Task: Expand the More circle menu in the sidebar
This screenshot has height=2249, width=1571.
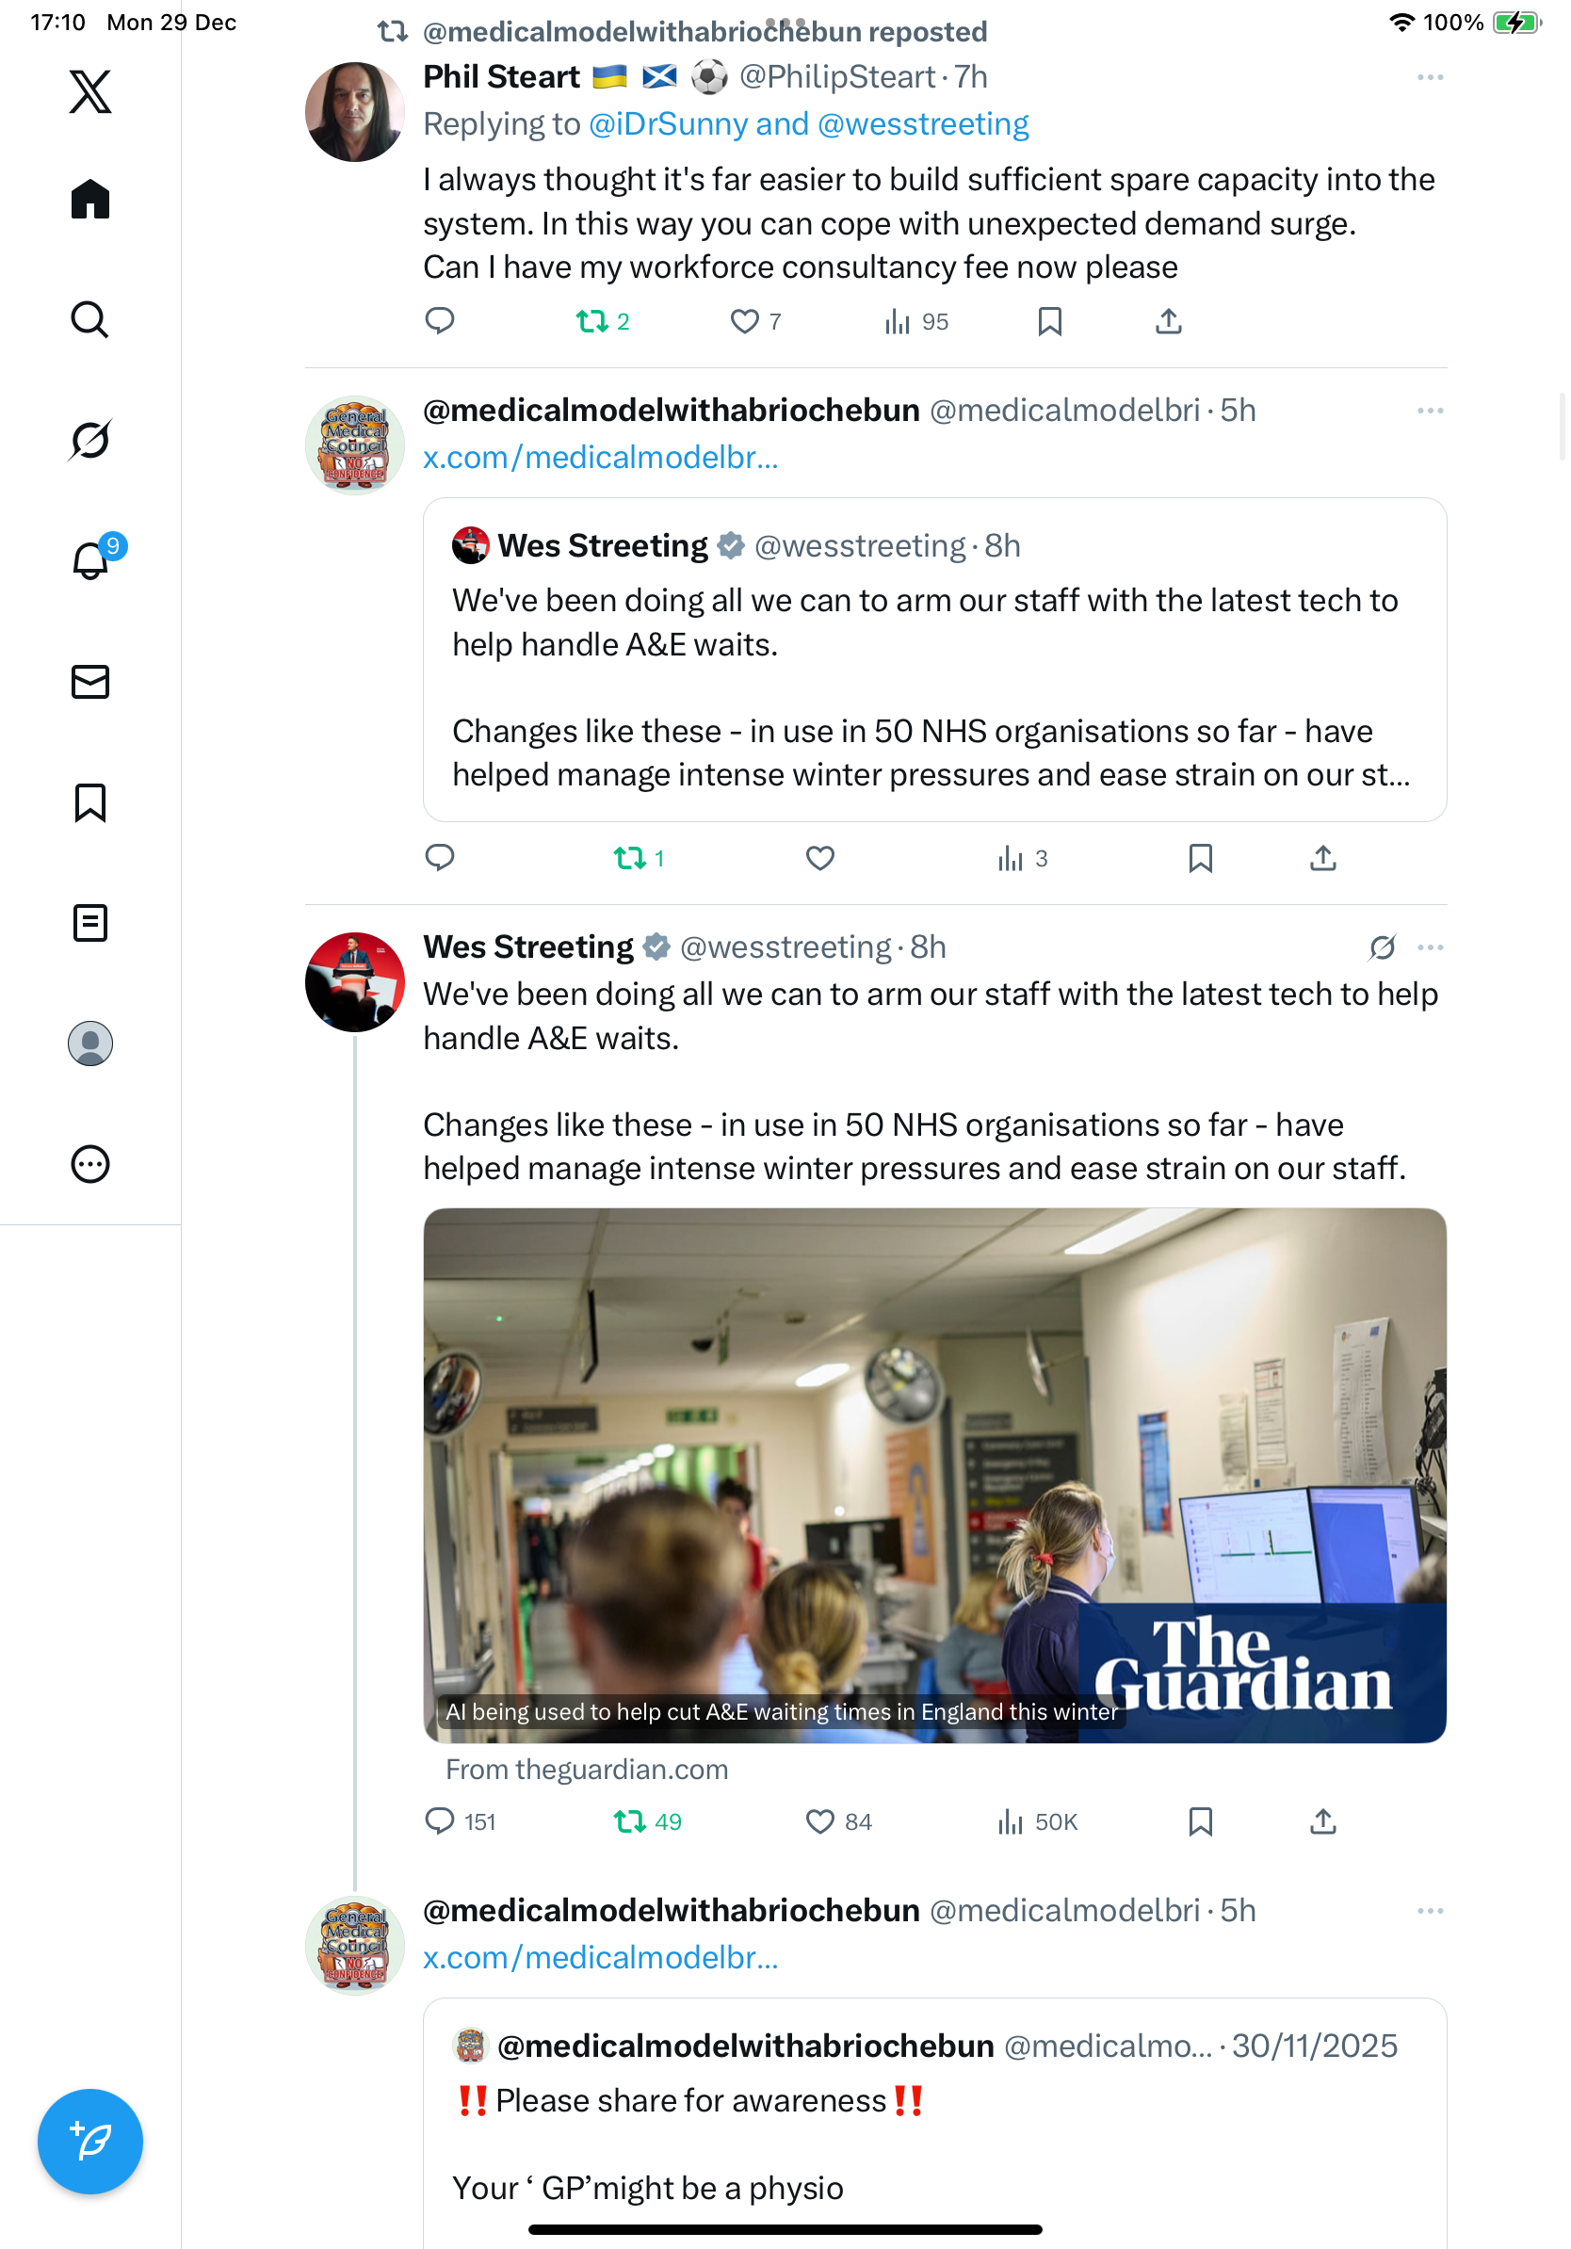Action: click(x=90, y=1164)
